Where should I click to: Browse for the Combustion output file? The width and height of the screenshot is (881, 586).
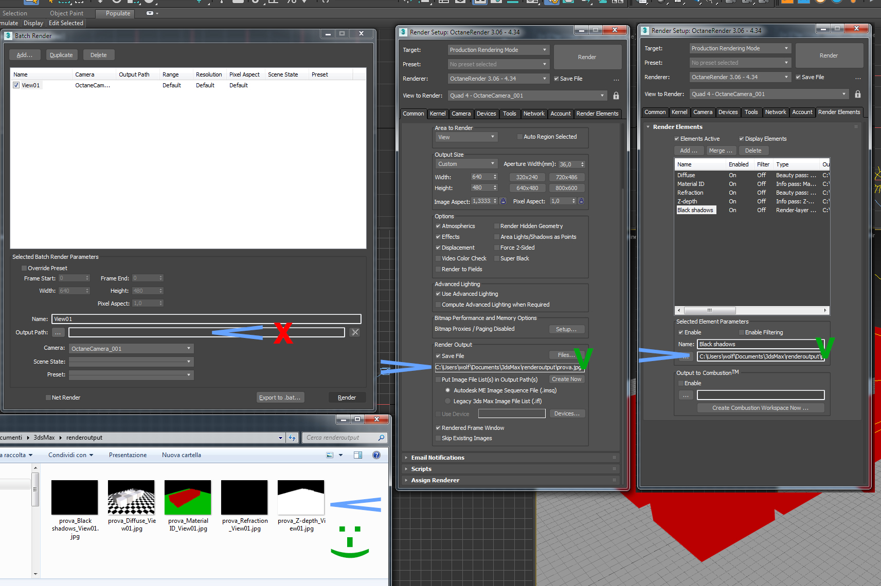[686, 395]
